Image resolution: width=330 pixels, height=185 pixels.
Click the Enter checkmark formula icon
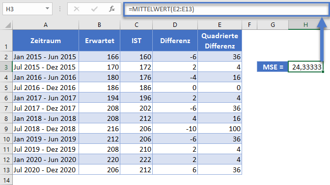click(94, 9)
